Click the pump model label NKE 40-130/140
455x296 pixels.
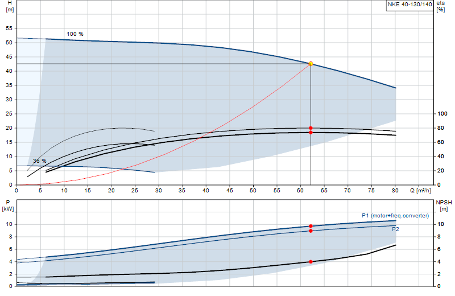click(x=409, y=5)
